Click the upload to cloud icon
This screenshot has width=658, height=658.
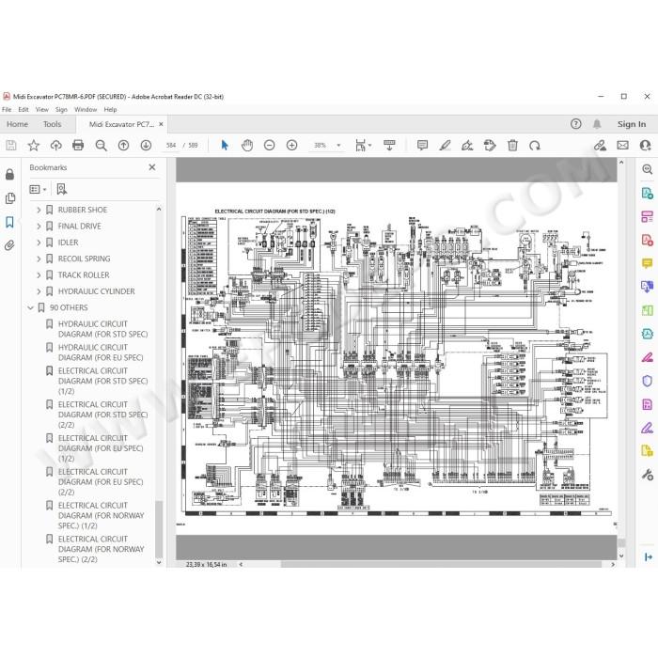(55, 145)
